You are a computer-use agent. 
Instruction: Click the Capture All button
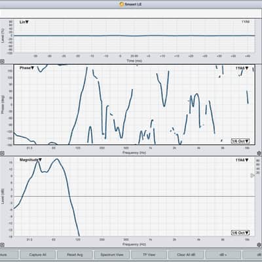coord(37,255)
